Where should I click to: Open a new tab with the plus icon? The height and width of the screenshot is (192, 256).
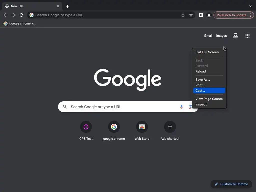click(67, 6)
